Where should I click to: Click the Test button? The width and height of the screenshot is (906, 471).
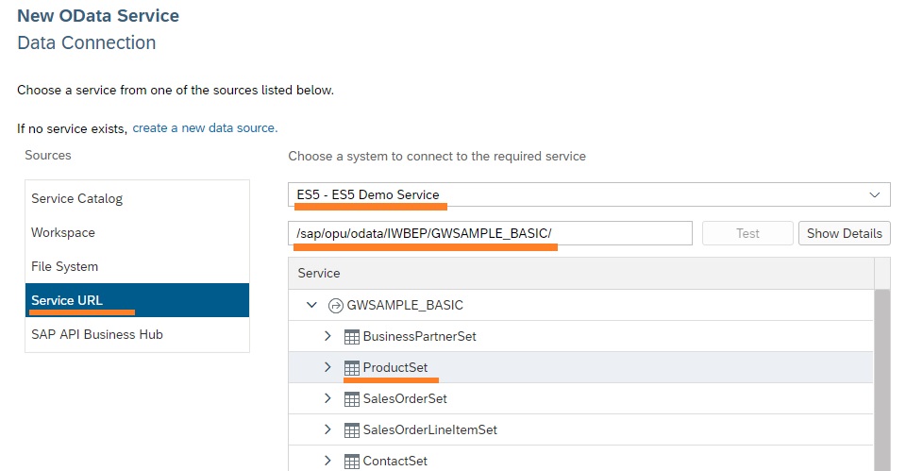(x=747, y=233)
